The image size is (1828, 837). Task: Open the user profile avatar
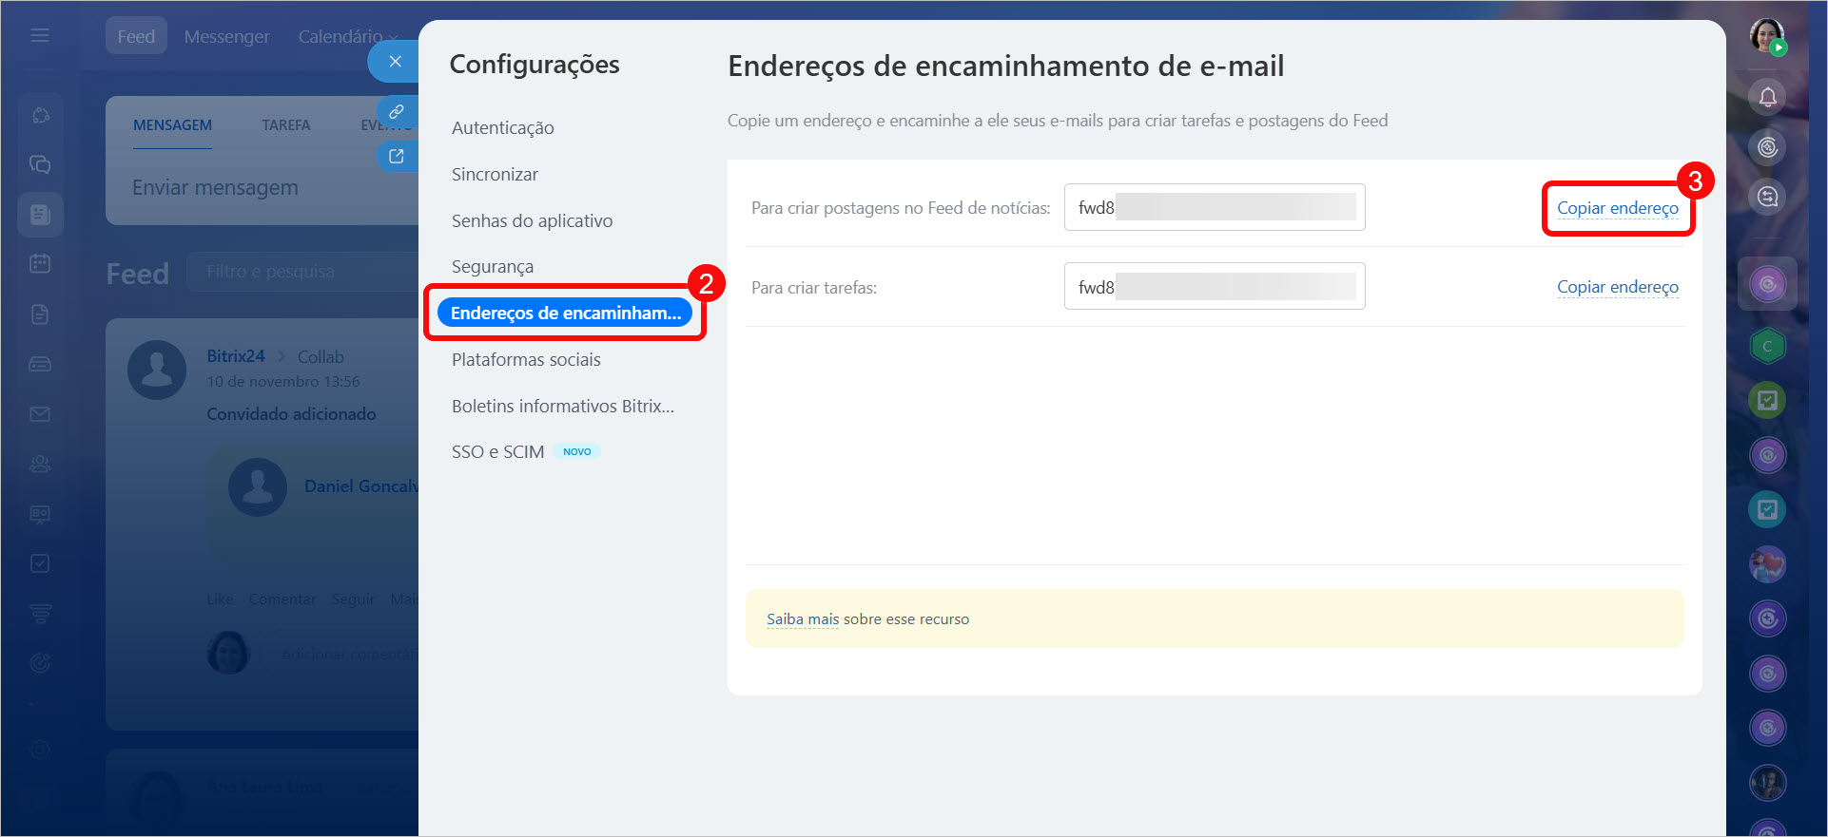tap(1766, 36)
